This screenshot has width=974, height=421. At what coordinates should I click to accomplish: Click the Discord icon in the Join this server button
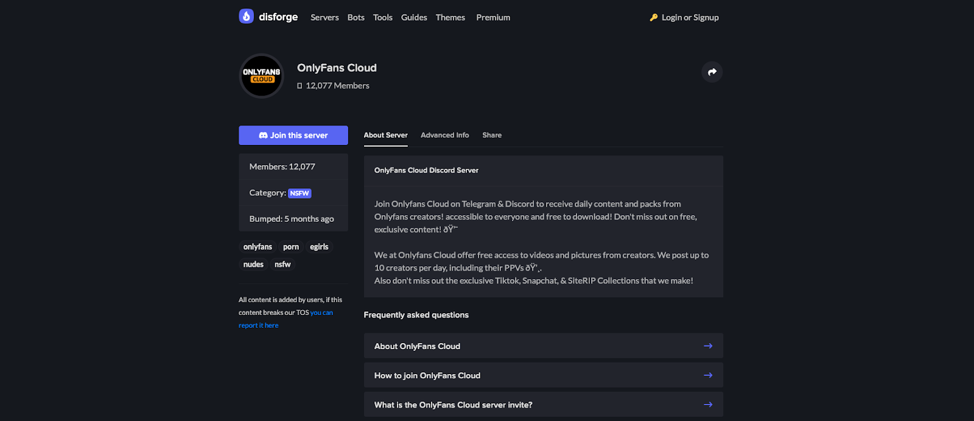[x=264, y=135]
